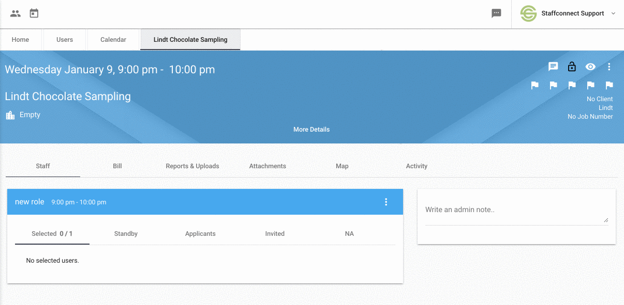Select the Applicants tab
This screenshot has width=624, height=305.
pyautogui.click(x=200, y=234)
